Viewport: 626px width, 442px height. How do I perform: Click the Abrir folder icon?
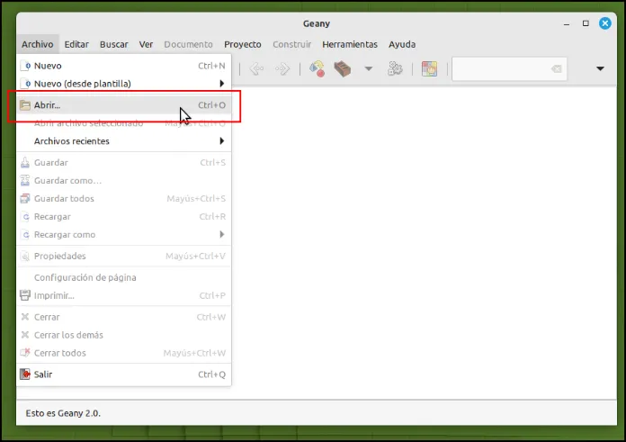(x=25, y=105)
